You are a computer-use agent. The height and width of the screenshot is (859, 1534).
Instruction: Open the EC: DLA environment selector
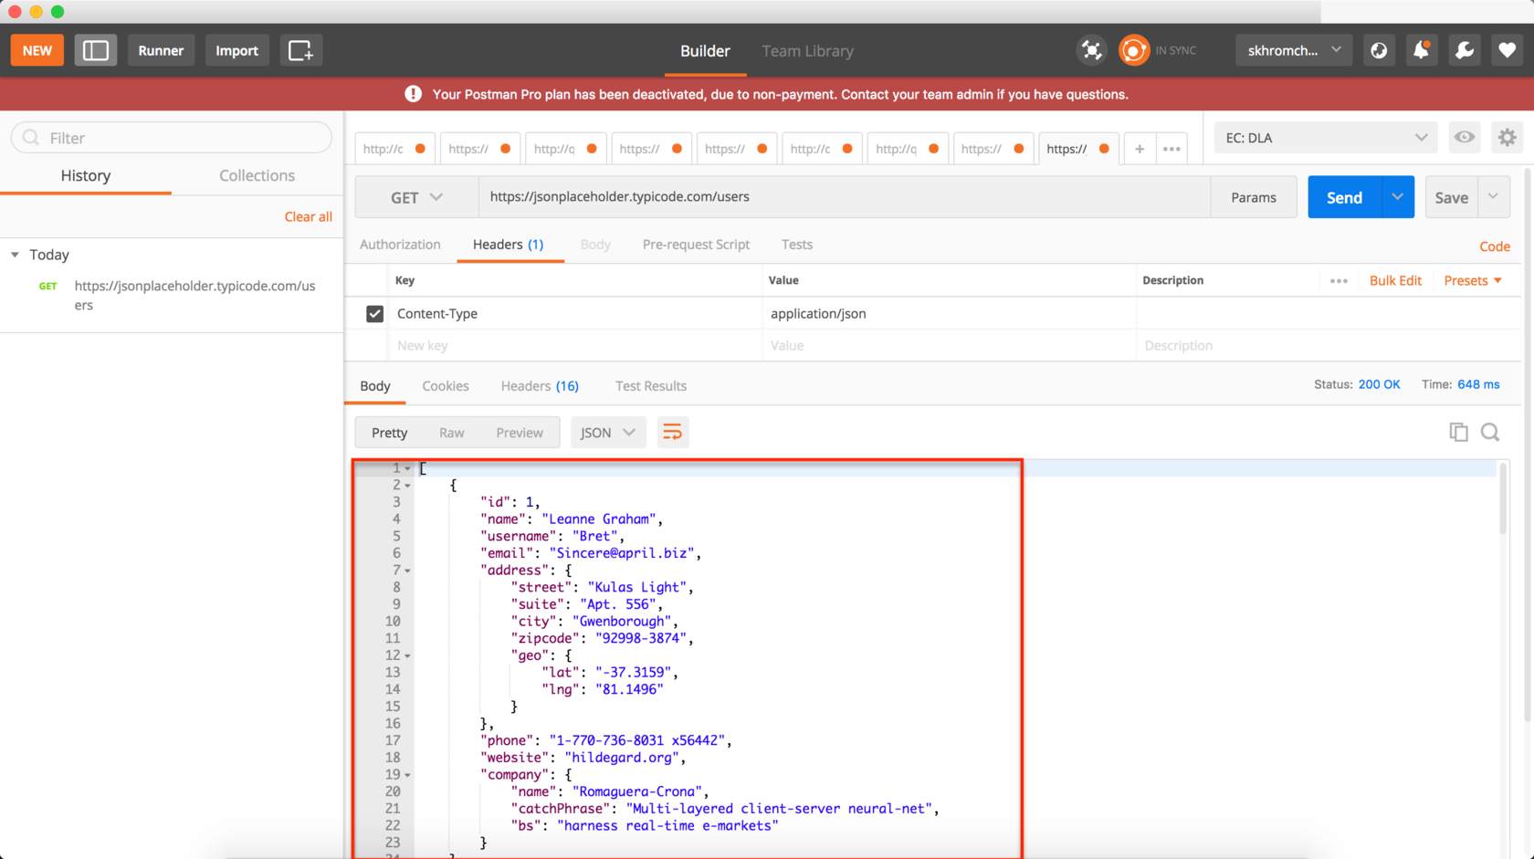click(x=1324, y=137)
